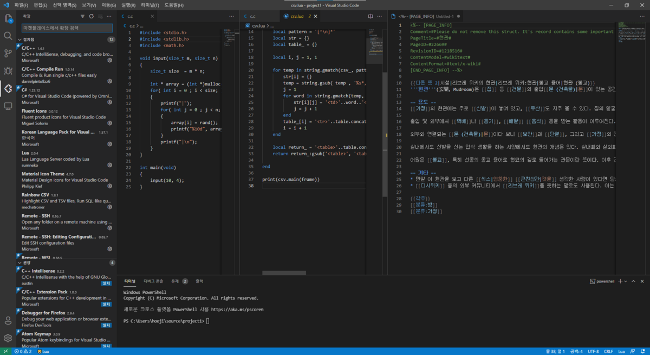Click the feedback icon in the status bar

[x=633, y=351]
